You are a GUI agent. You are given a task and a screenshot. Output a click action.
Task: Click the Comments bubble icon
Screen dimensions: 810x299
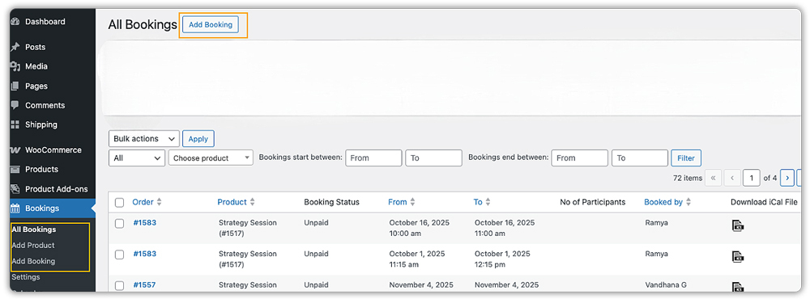(15, 105)
